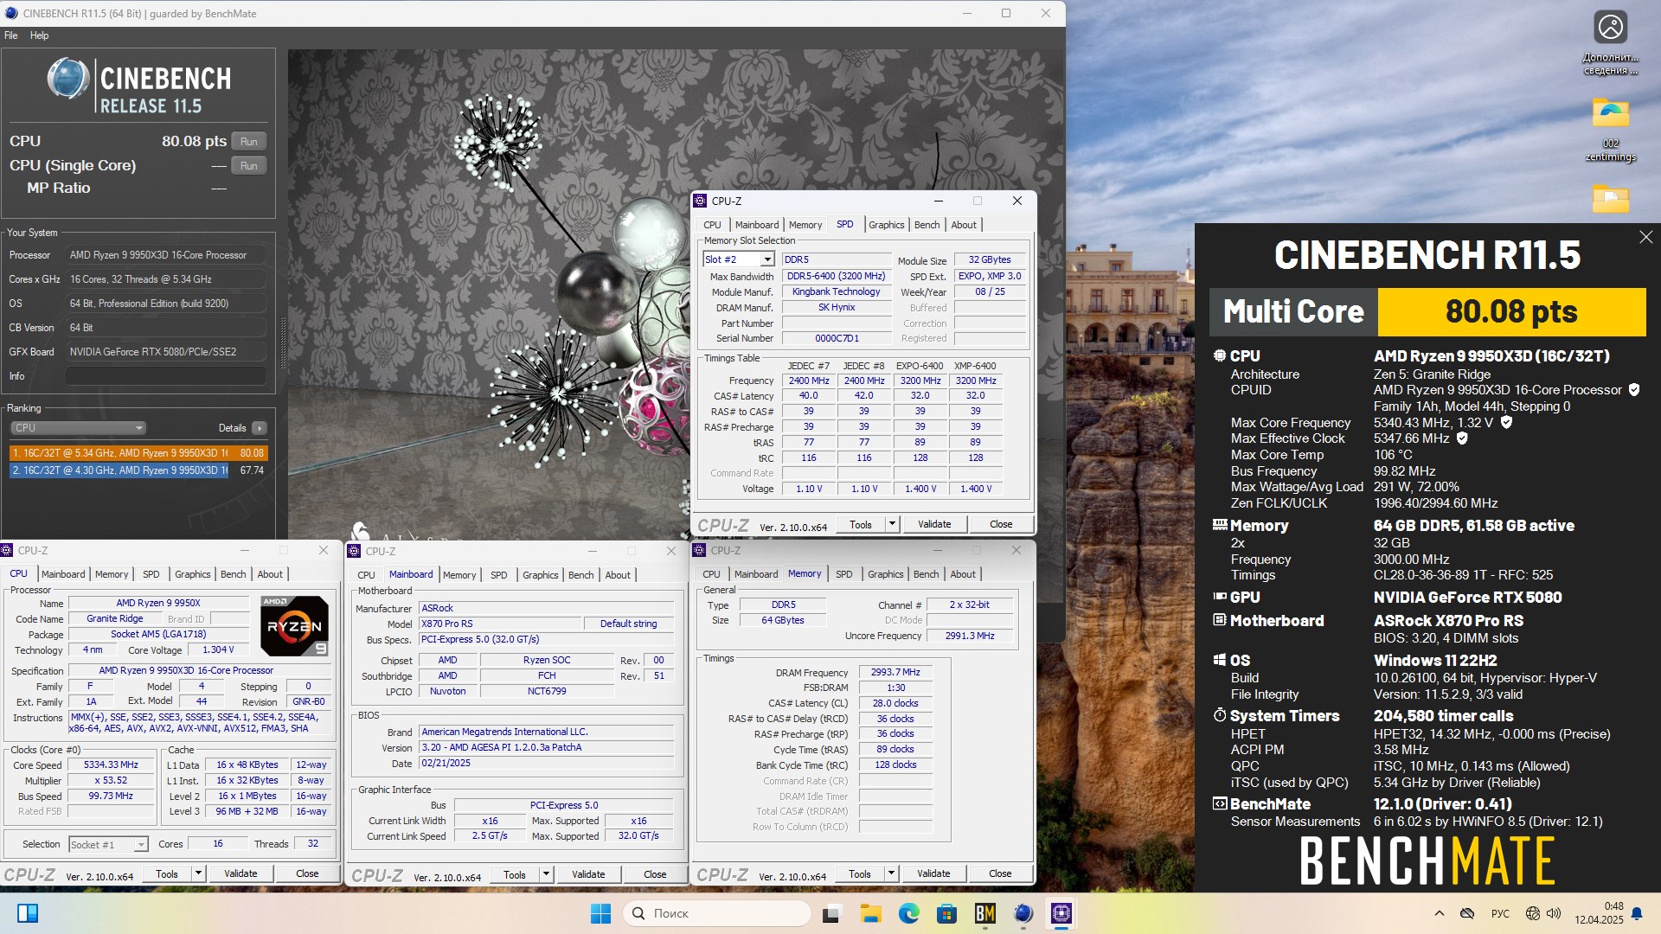Open Tools dropdown arrow in Mainboard window
The image size is (1661, 934).
(546, 875)
